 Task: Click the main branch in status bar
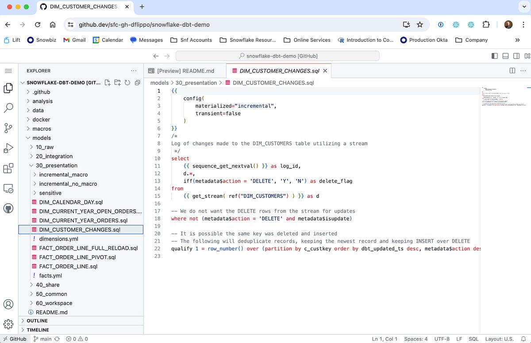(45, 339)
